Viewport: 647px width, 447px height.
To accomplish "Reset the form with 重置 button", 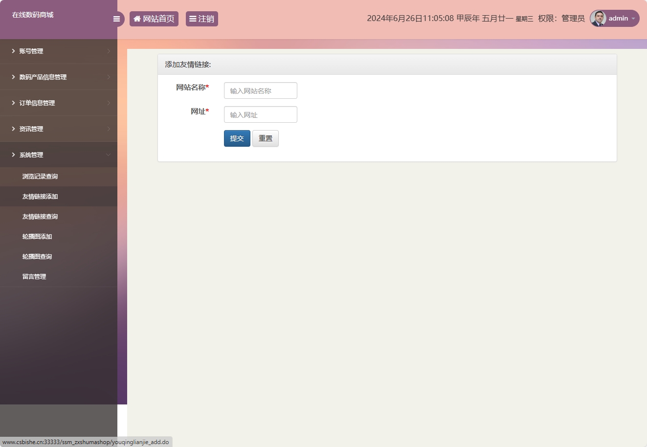I will tap(266, 138).
